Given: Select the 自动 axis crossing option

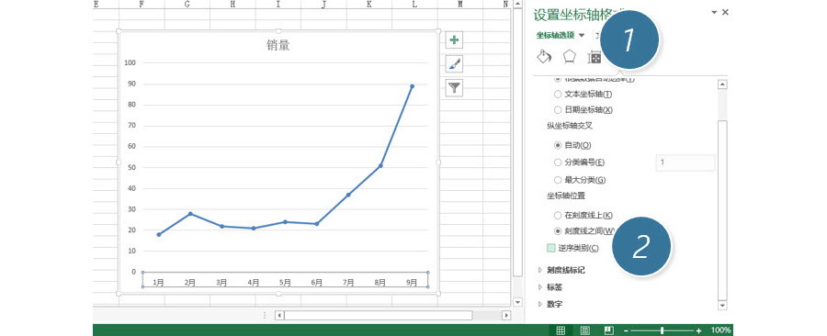Looking at the screenshot, I should tap(558, 145).
